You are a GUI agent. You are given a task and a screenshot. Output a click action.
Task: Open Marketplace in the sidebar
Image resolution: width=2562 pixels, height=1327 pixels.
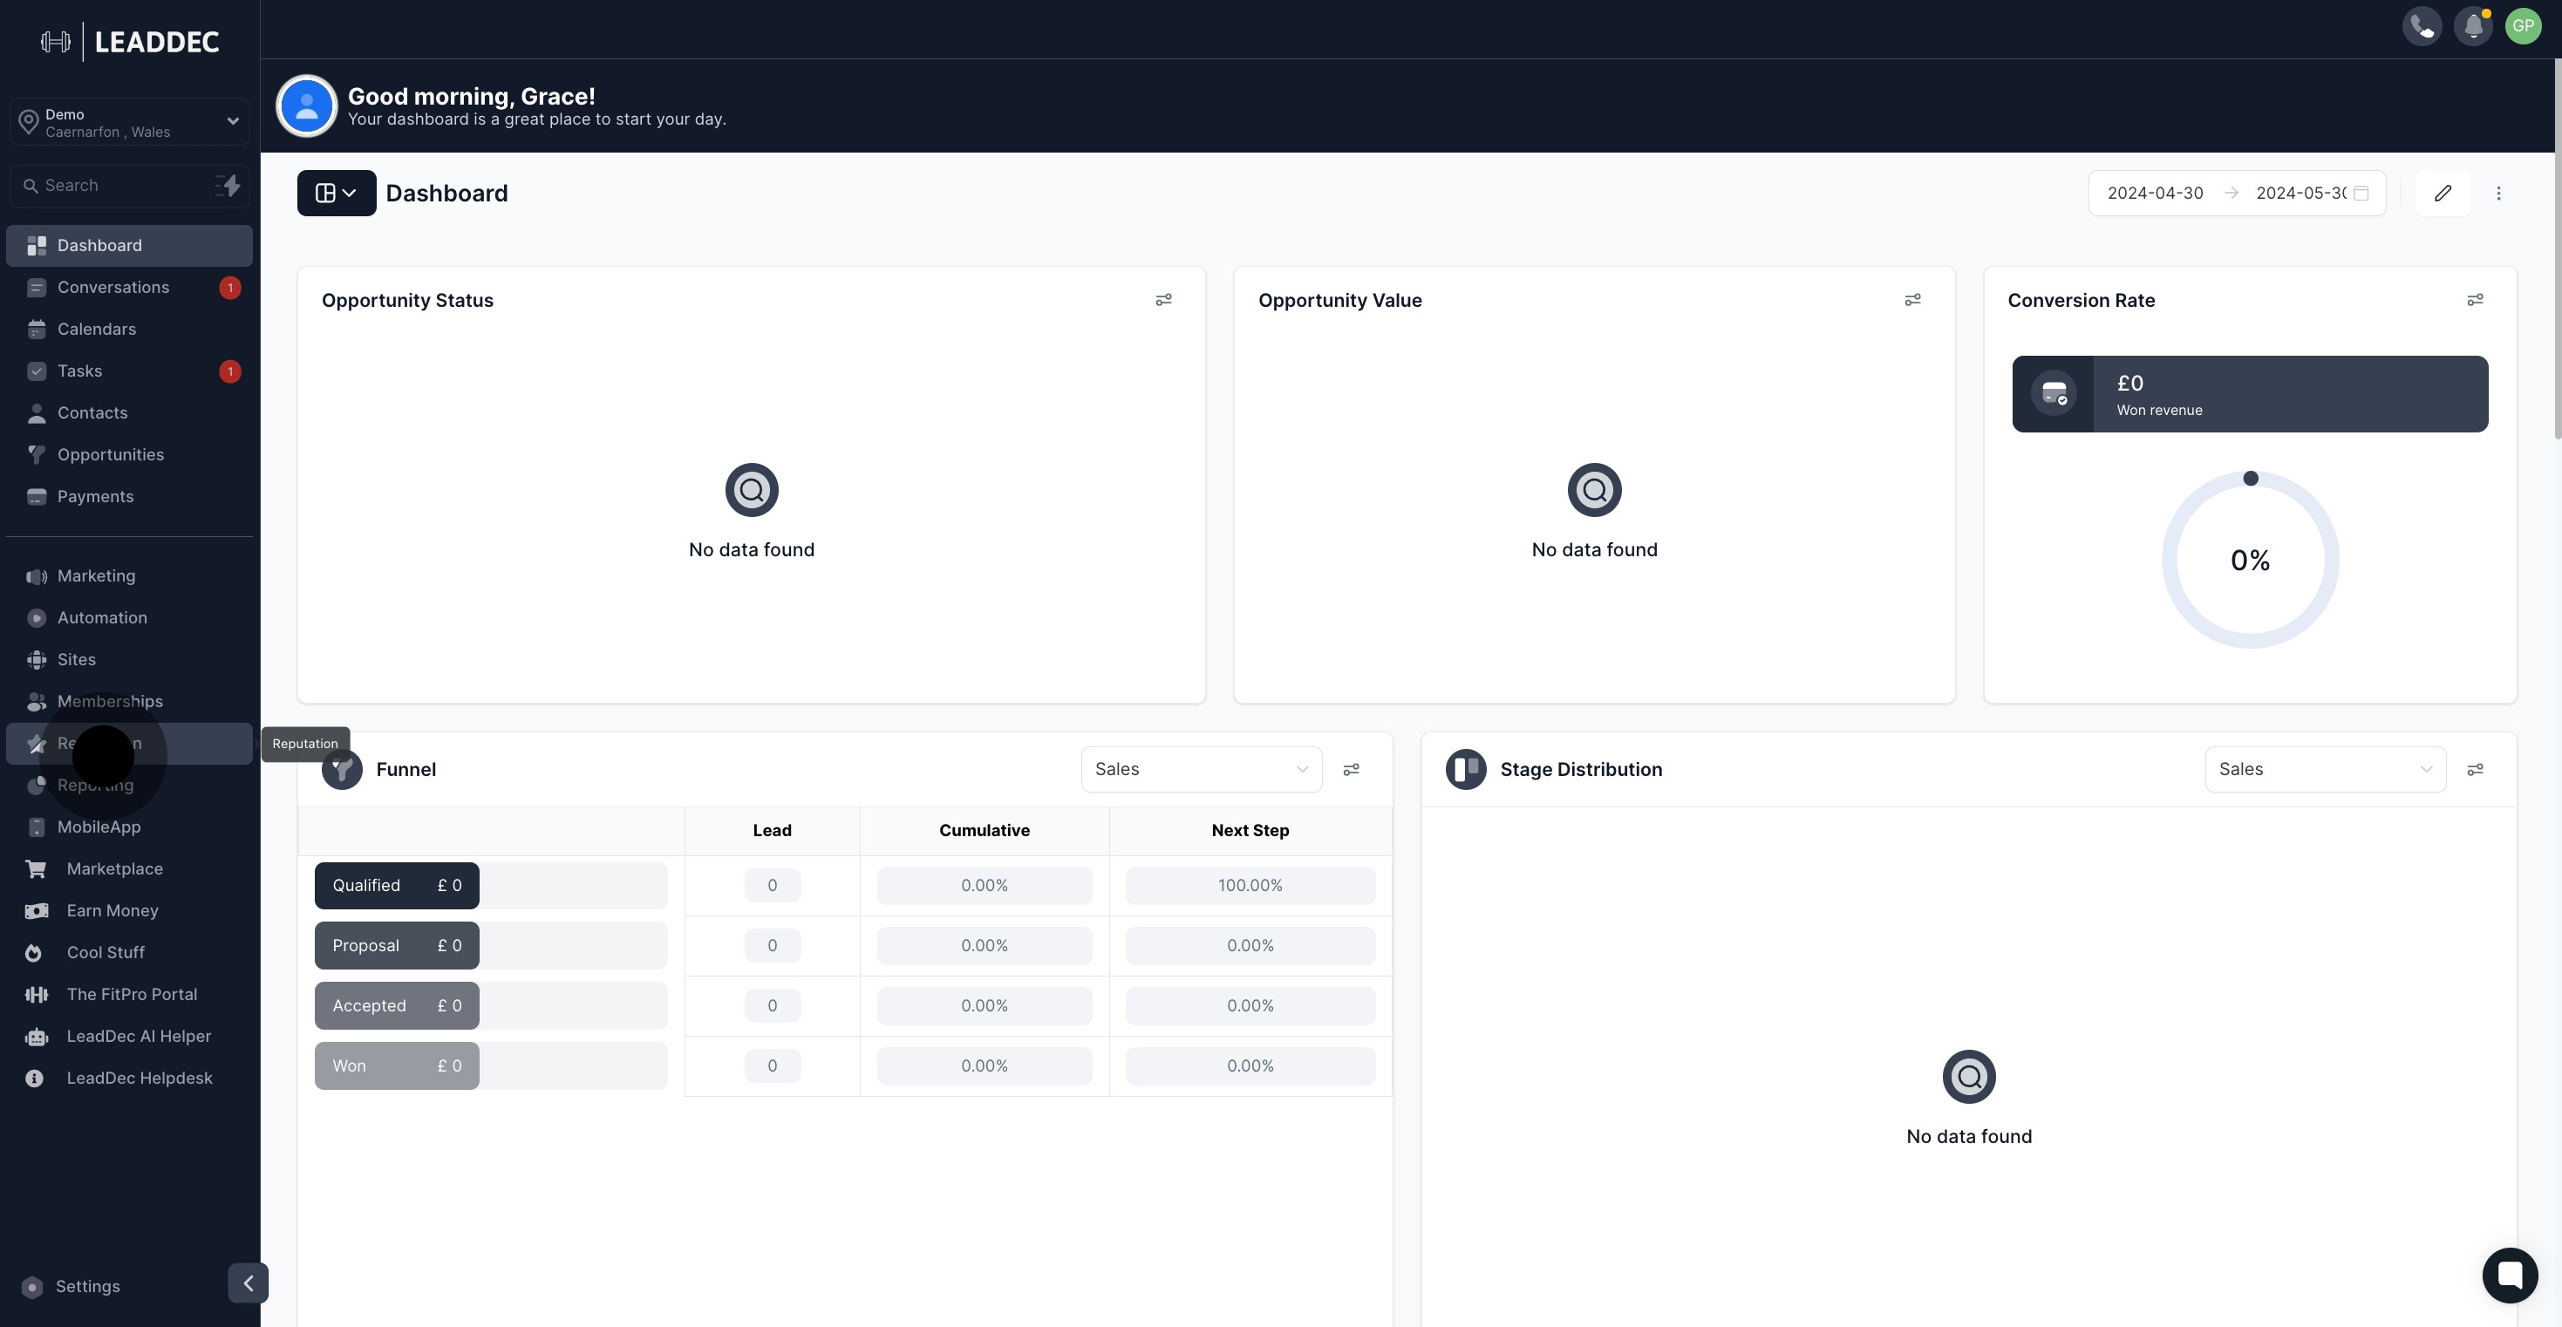[129, 868]
